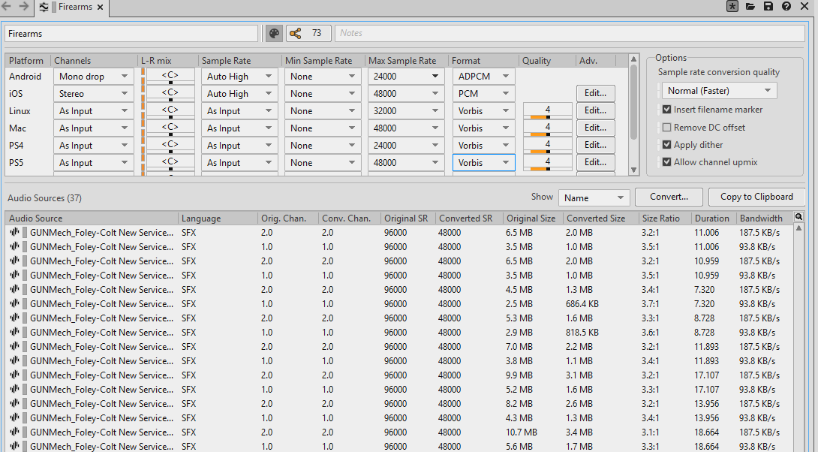Viewport: 818px width, 452px height.
Task: Open the Show dropdown set to Name
Action: pyautogui.click(x=593, y=197)
